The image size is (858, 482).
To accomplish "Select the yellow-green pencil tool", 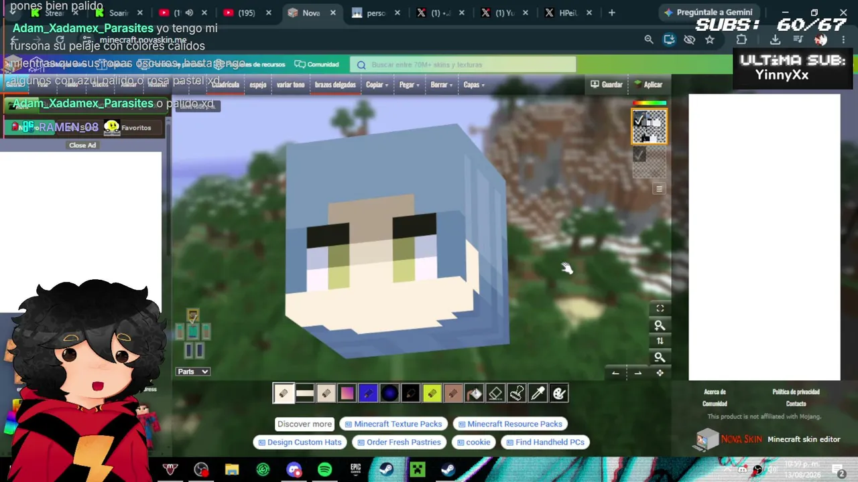I will [432, 394].
